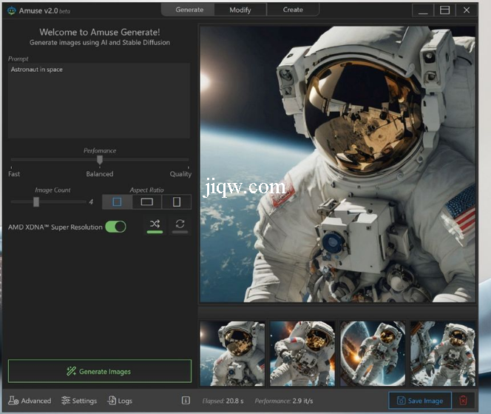The width and height of the screenshot is (491, 414).
Task: Click the Generate Images button
Action: (100, 371)
